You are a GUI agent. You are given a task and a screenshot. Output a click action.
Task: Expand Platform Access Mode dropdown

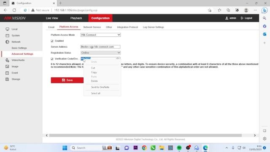pyautogui.click(x=100, y=35)
